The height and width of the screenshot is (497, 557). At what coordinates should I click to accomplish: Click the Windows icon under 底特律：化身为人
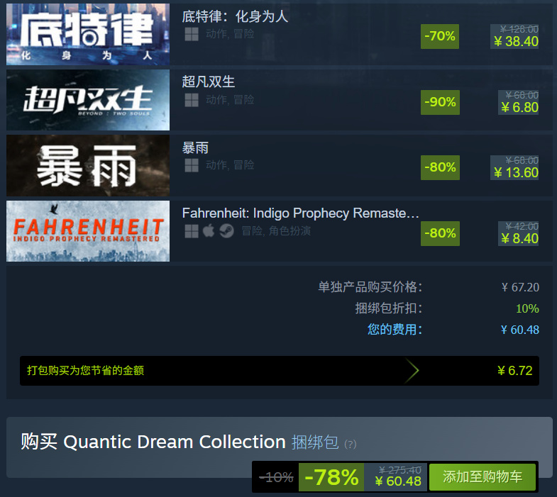point(192,35)
